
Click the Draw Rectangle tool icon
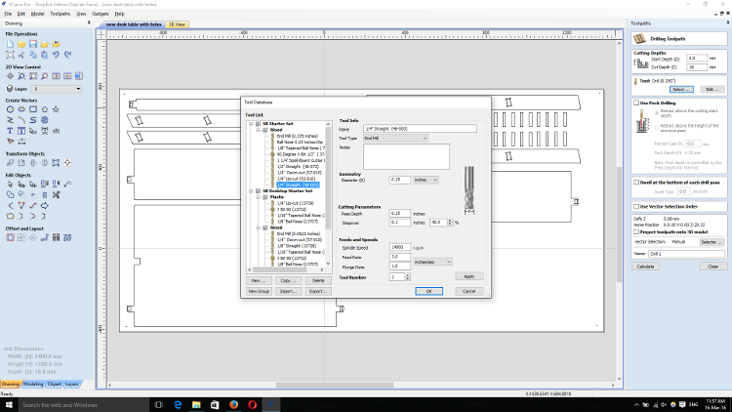coord(33,109)
